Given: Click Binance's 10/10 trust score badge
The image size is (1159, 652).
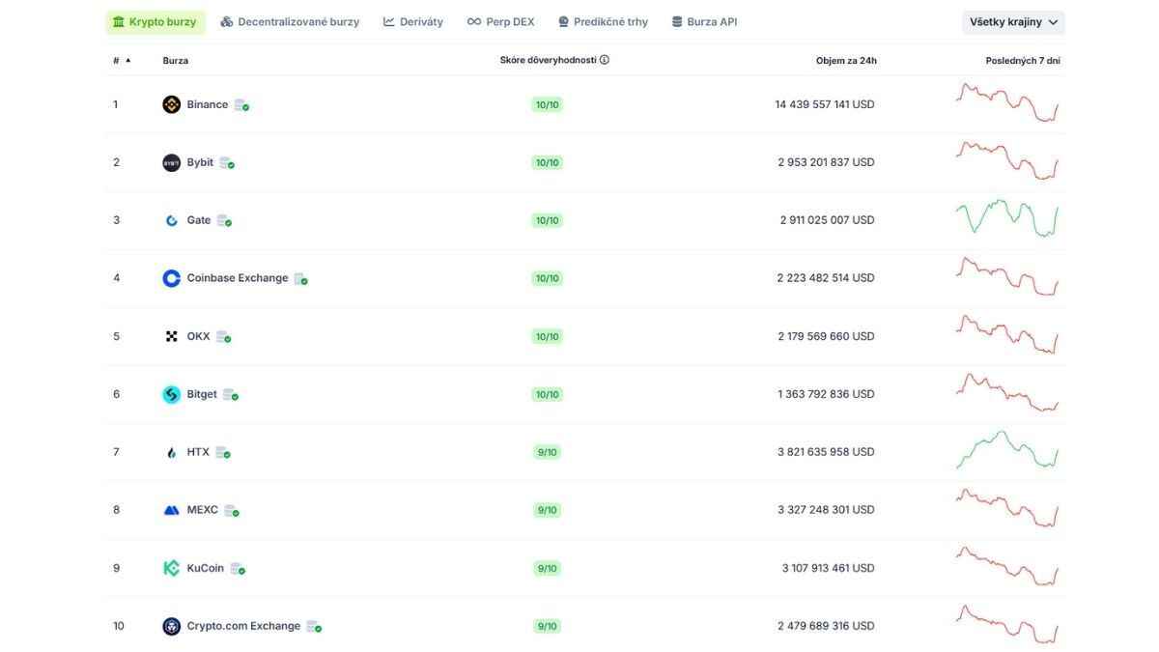Looking at the screenshot, I should click(547, 104).
